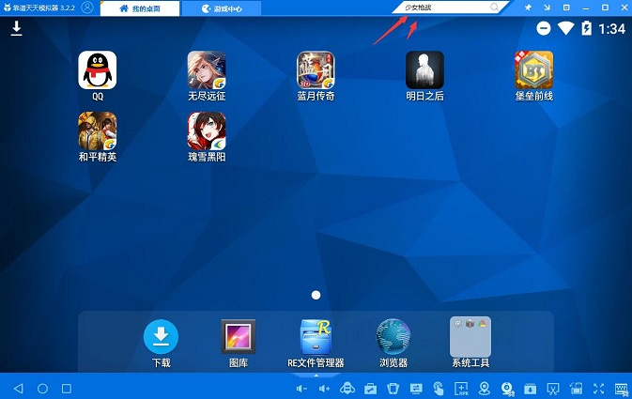Click the shake device icon

[393, 389]
